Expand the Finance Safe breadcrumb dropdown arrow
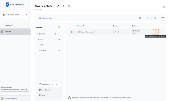 pos(55,18)
